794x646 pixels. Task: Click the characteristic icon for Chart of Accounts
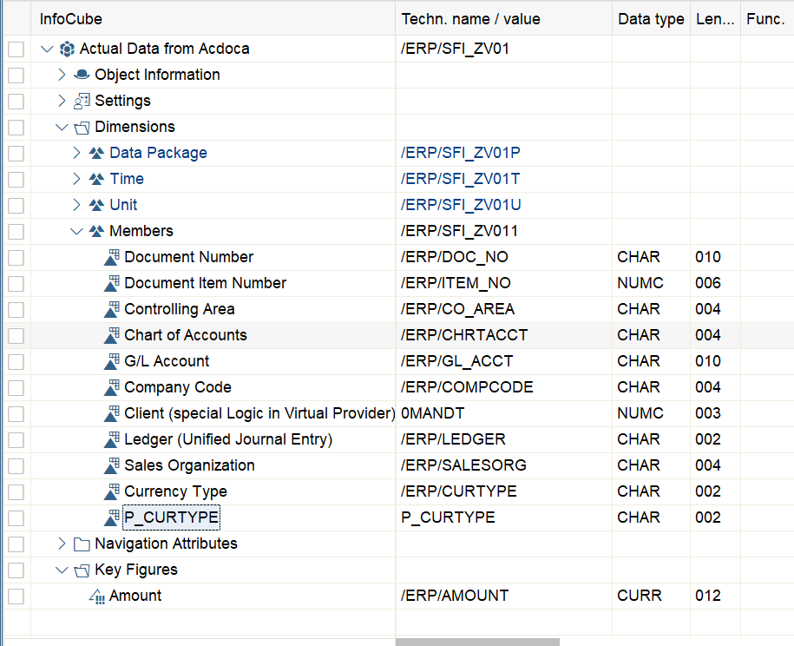point(111,335)
